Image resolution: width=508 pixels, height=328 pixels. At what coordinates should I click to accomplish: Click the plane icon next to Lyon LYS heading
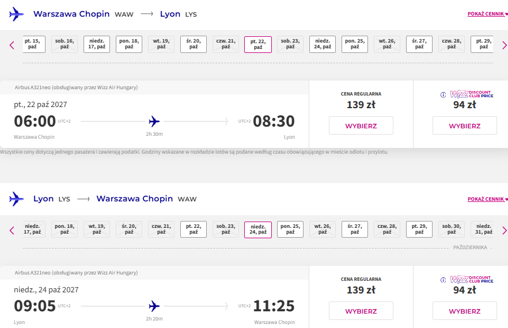point(17,199)
